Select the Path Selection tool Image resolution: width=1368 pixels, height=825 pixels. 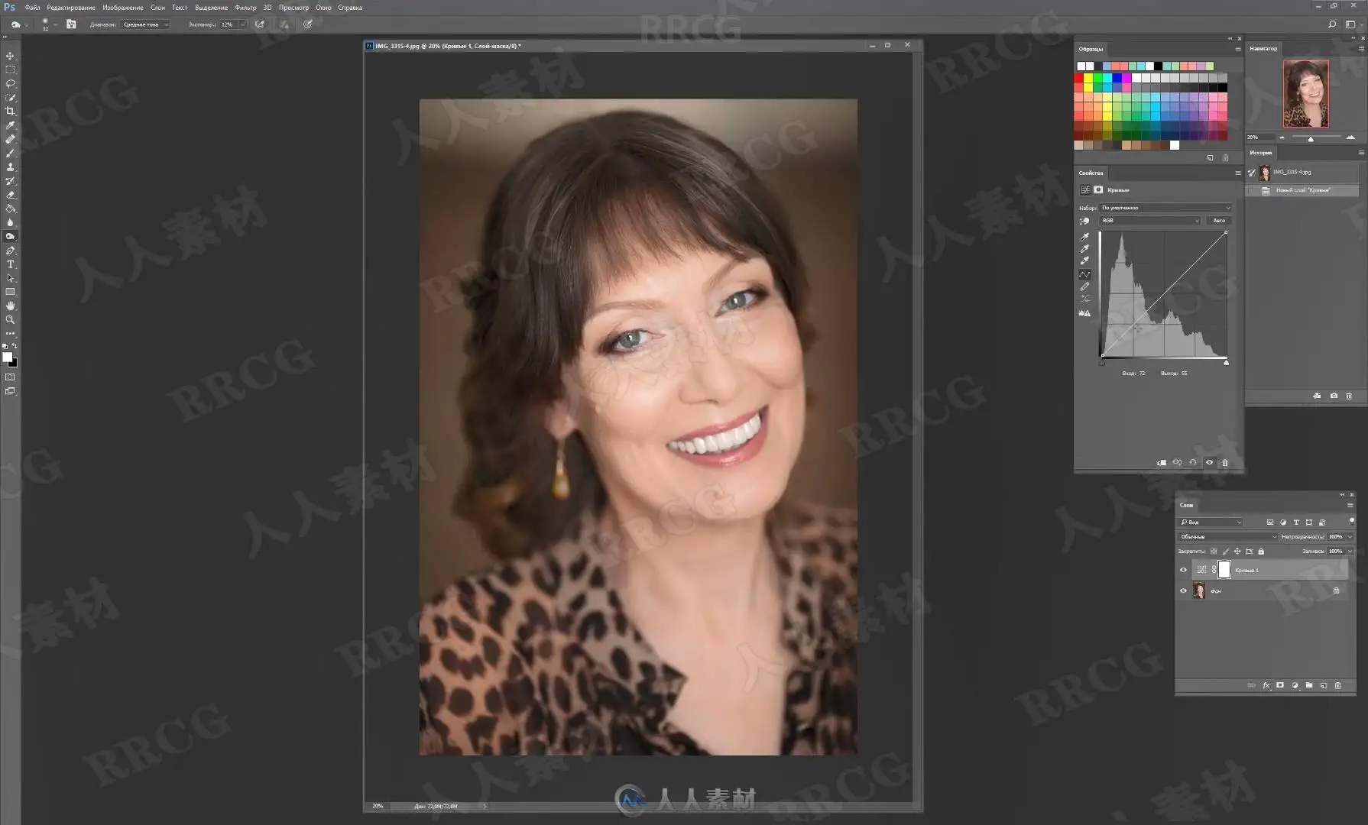[10, 278]
